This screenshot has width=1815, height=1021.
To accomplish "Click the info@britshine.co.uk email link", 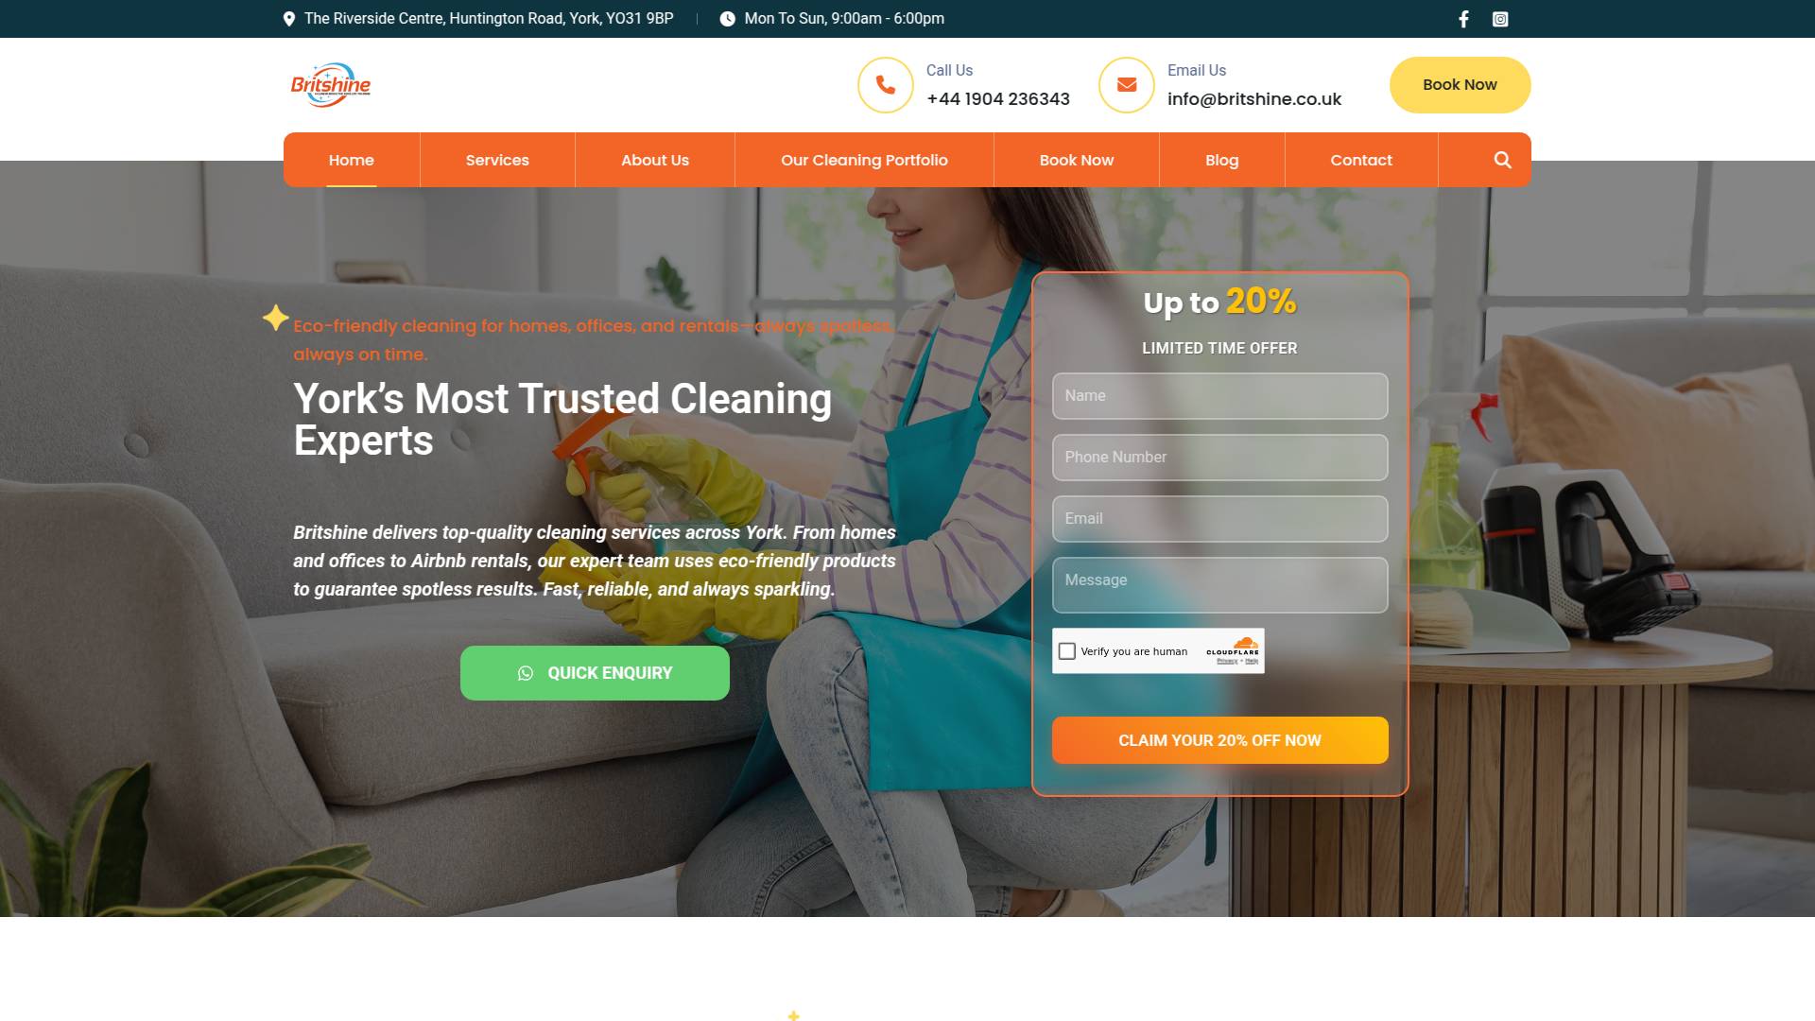I will pyautogui.click(x=1253, y=99).
